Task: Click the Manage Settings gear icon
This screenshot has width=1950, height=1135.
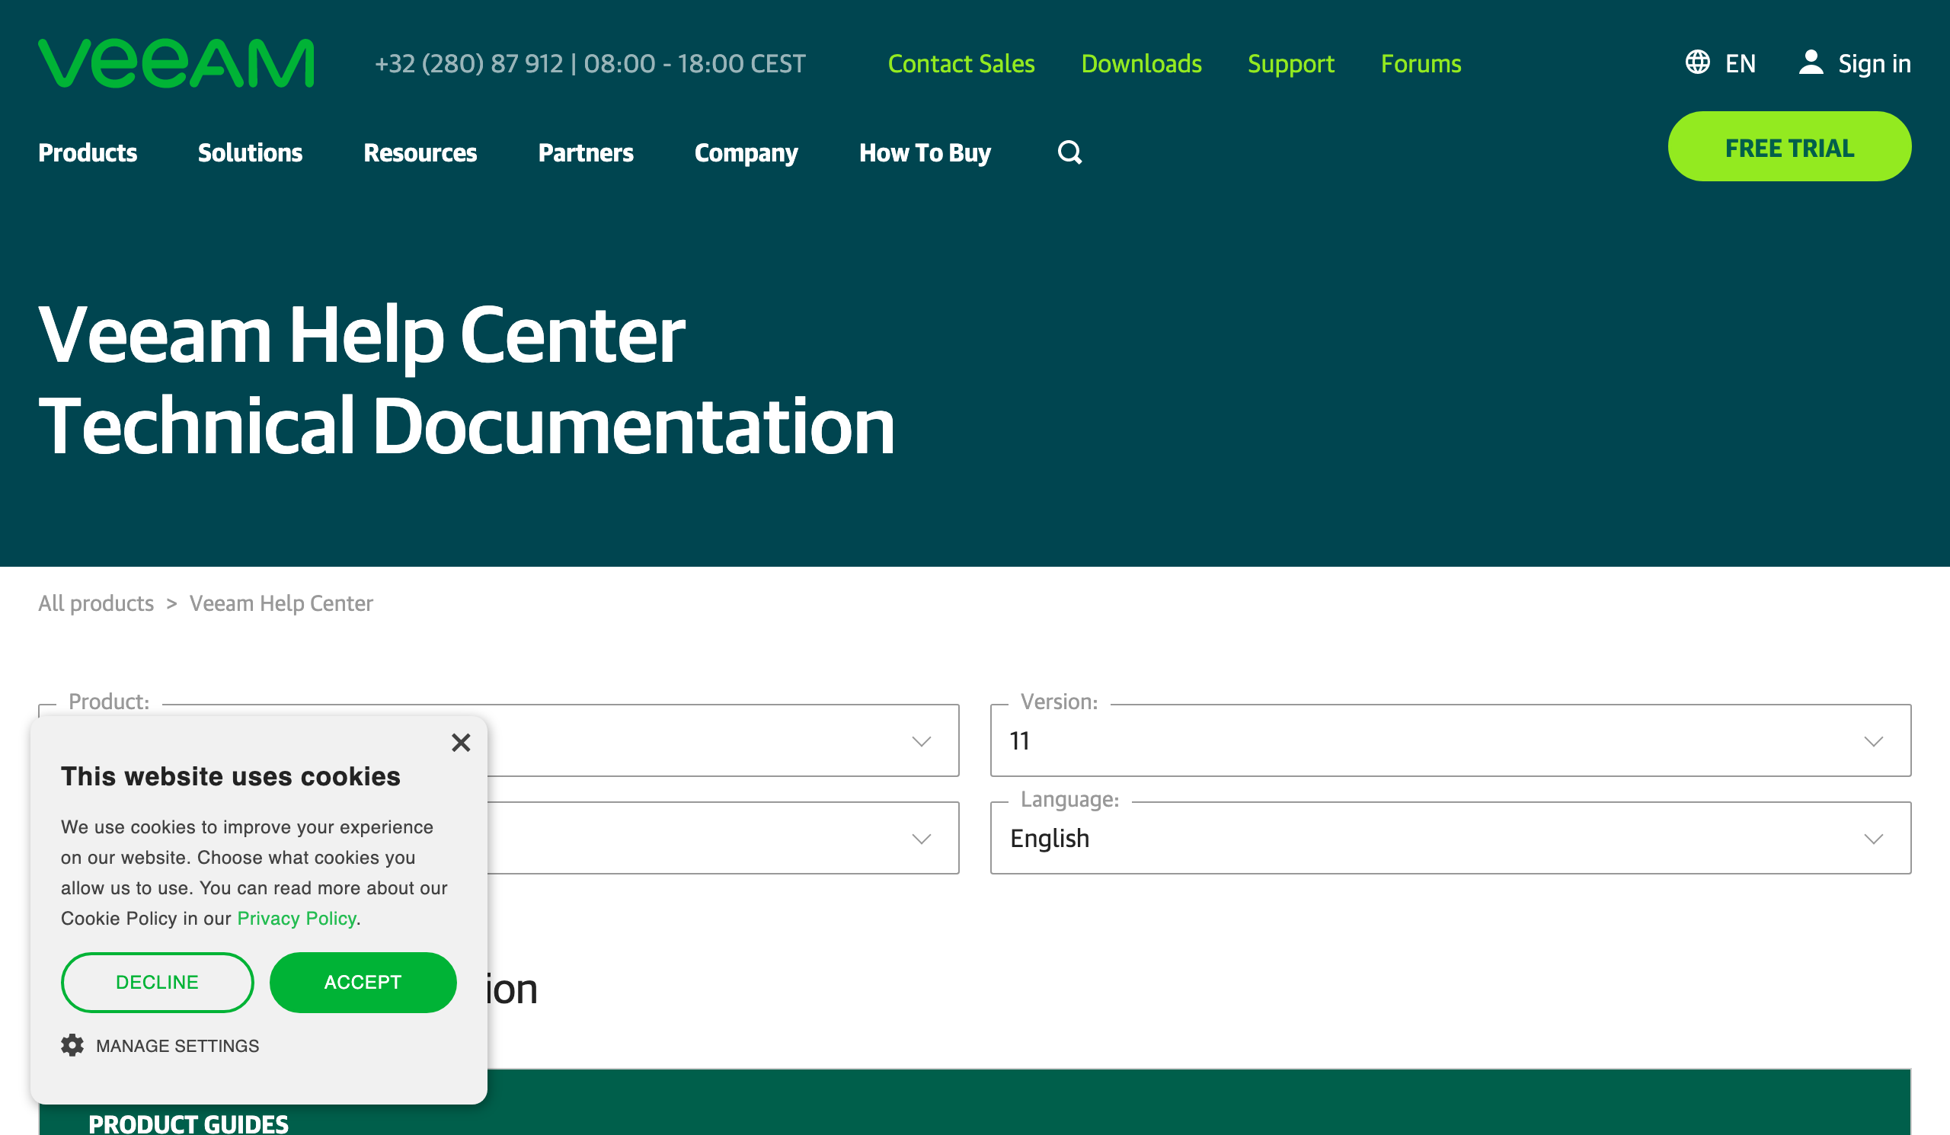Action: click(72, 1045)
